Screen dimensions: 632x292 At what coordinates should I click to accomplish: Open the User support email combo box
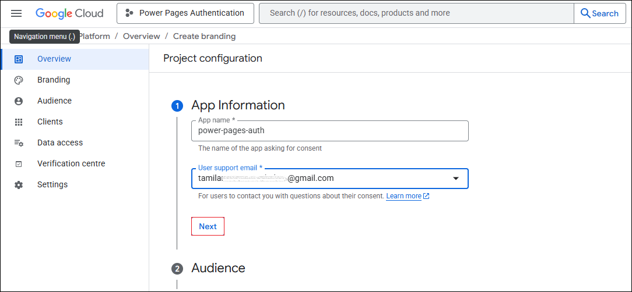[330, 178]
